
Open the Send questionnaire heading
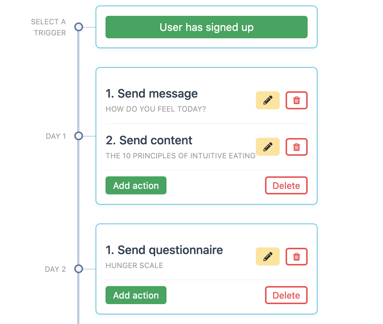coord(164,250)
